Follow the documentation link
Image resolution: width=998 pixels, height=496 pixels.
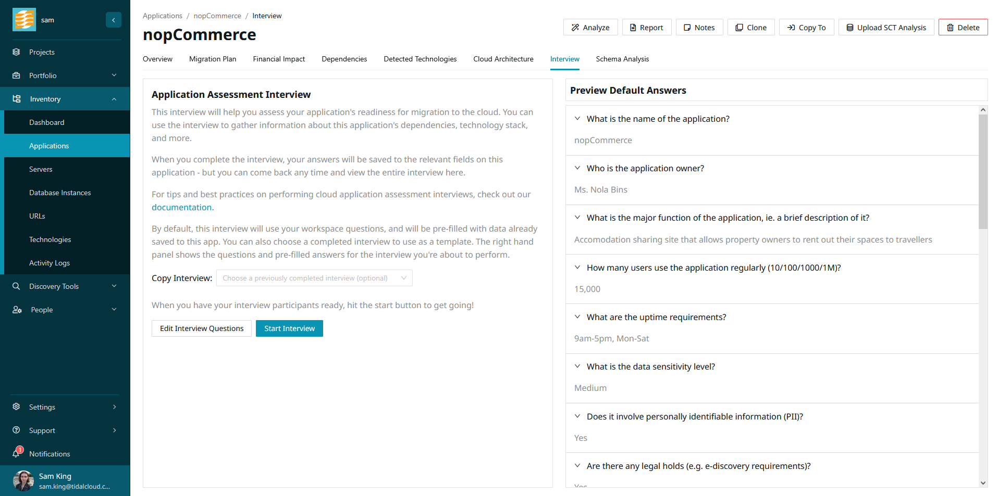(182, 207)
